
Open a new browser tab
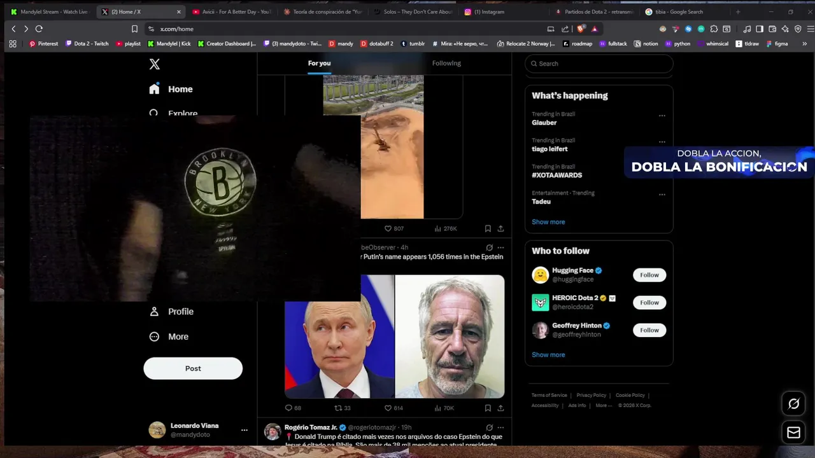738,11
